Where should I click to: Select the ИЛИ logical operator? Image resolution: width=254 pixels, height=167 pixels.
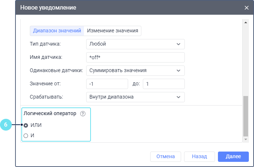click(x=26, y=125)
